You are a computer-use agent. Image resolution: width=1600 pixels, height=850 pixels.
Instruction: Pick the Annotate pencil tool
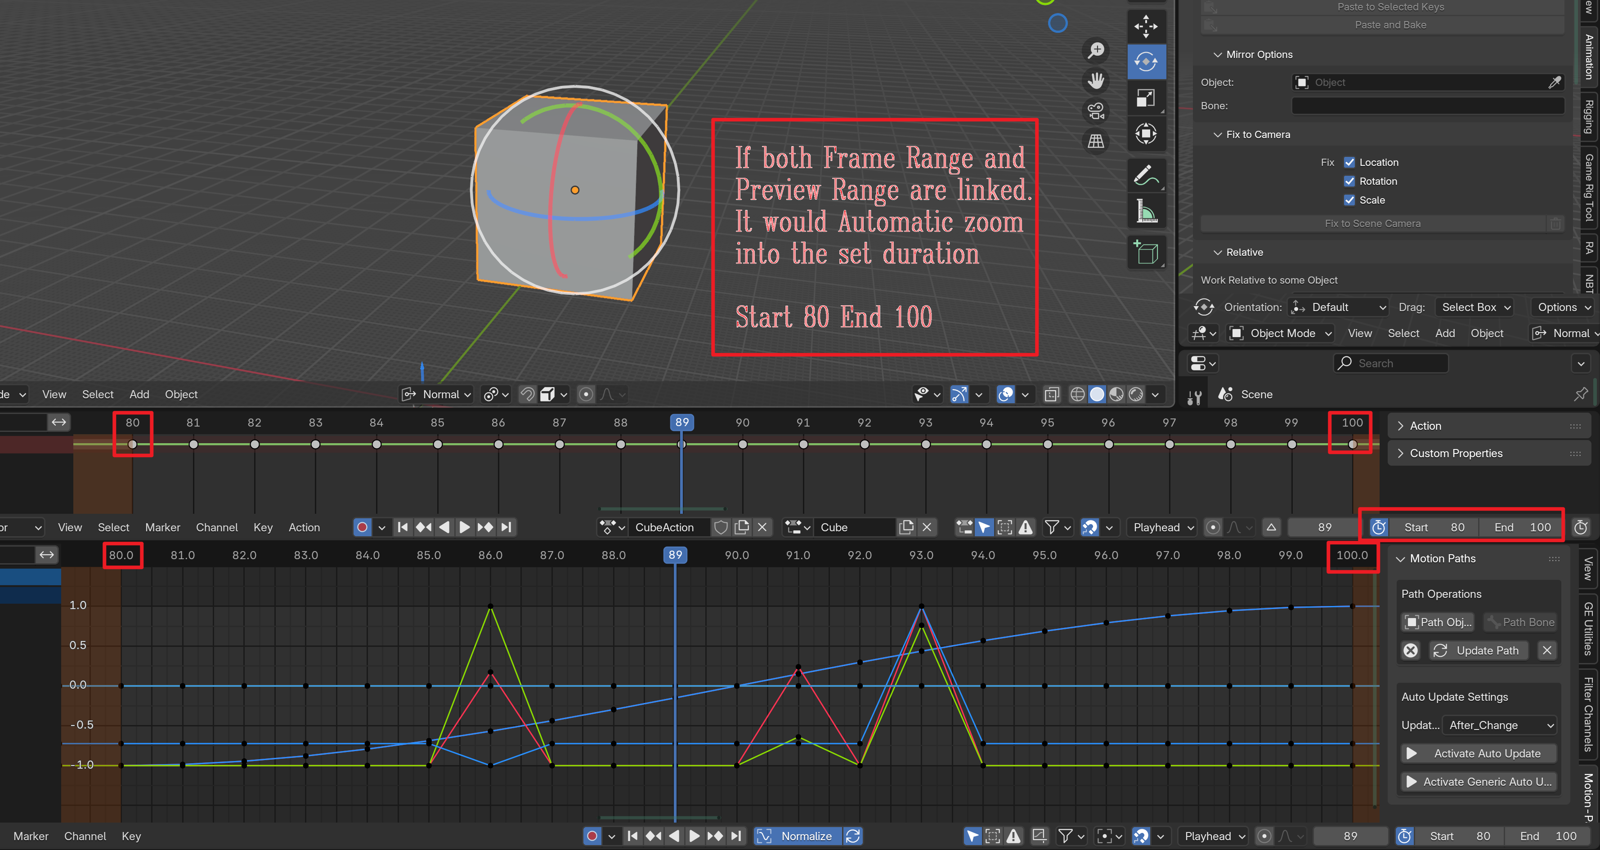pyautogui.click(x=1146, y=176)
